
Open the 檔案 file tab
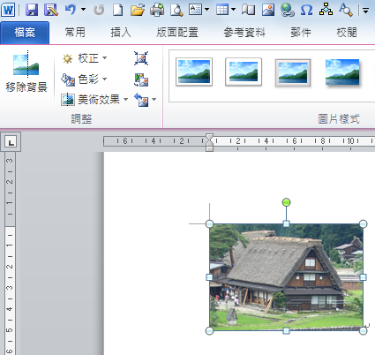tap(25, 33)
